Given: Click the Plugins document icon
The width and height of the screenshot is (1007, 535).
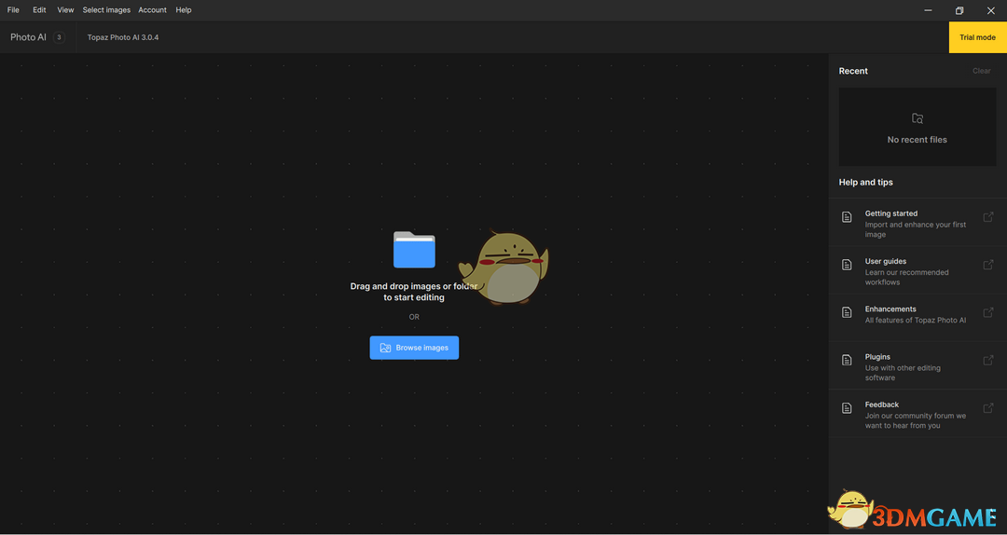Looking at the screenshot, I should tap(847, 361).
